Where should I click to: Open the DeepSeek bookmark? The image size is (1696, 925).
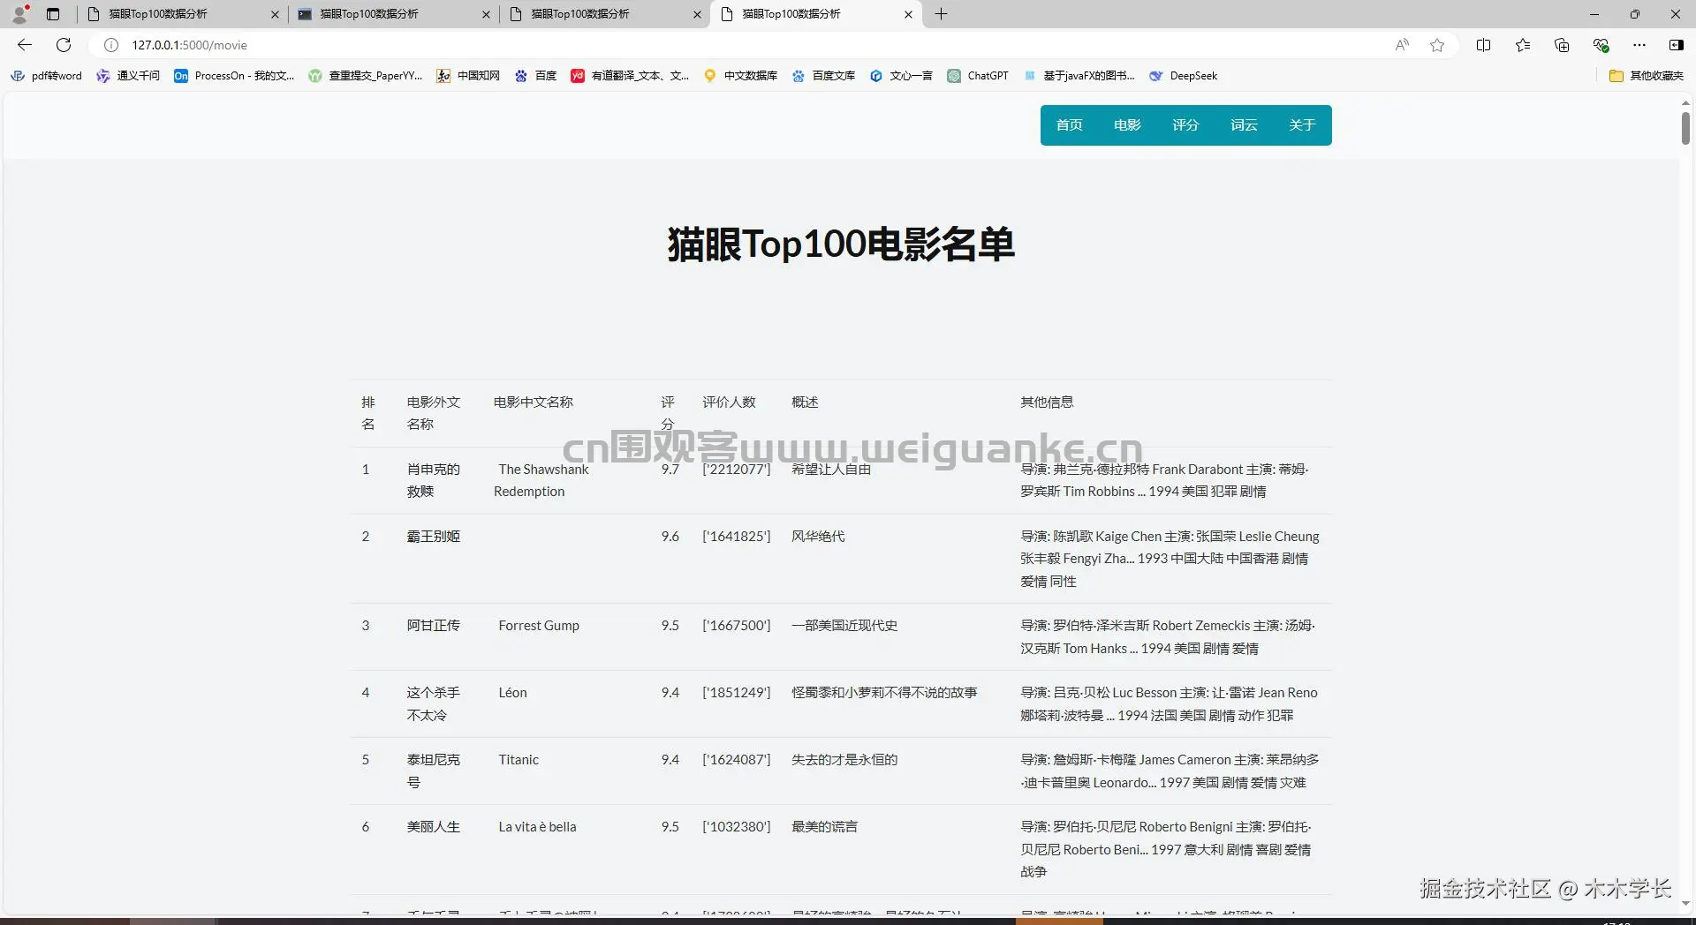(1184, 76)
